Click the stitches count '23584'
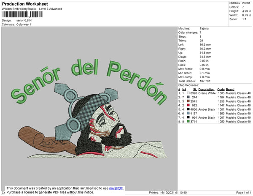Viewport: 253px width, 196px height. [246, 3]
